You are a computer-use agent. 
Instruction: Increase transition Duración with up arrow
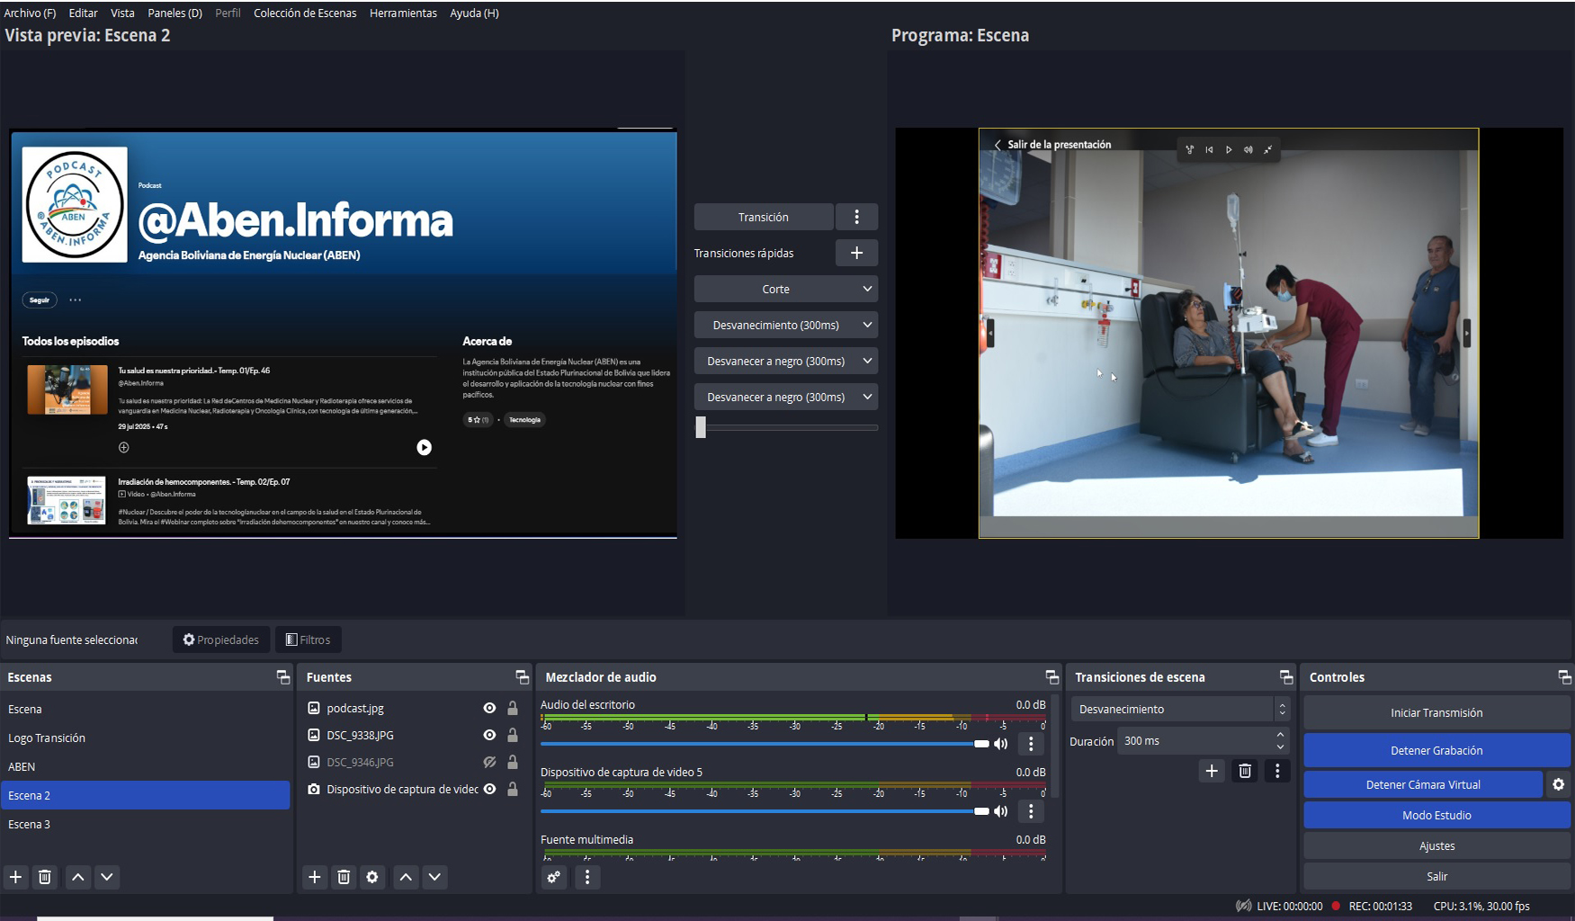(1280, 735)
